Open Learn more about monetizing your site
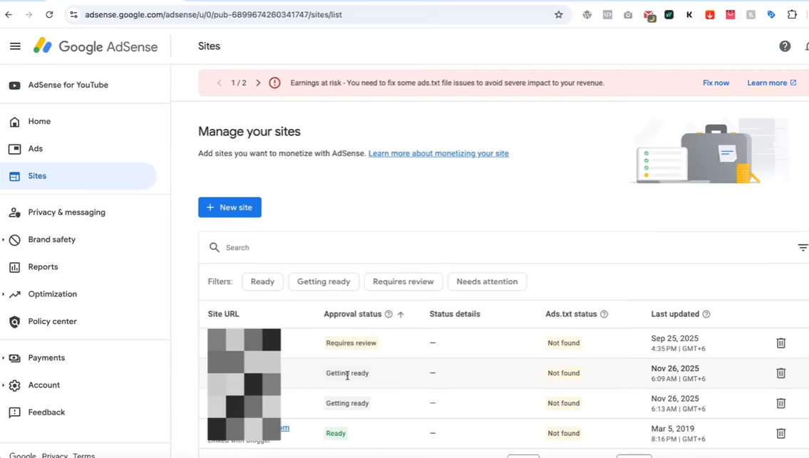Viewport: 809px width, 458px height. click(438, 153)
